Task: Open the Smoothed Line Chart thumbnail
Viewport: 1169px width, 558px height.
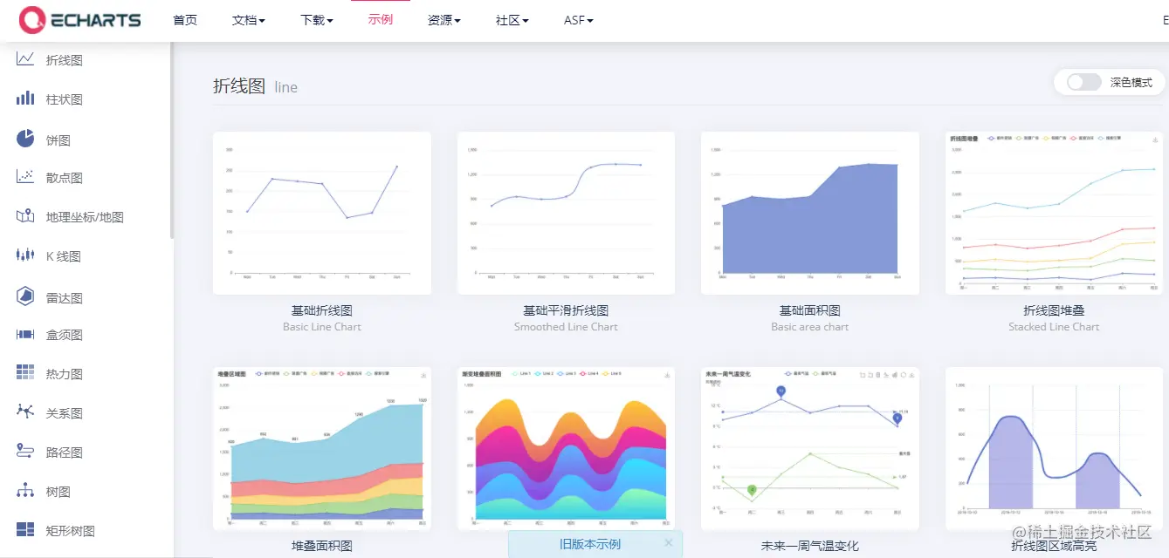Action: [x=566, y=213]
